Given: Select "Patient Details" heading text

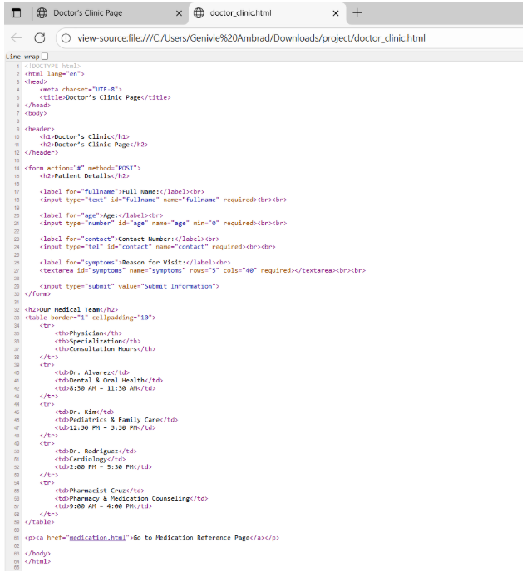Looking at the screenshot, I should (82, 176).
